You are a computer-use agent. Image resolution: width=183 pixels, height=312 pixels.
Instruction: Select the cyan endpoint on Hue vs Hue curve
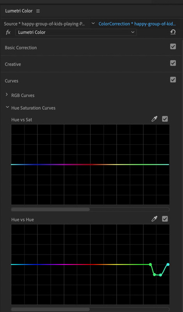point(168,264)
